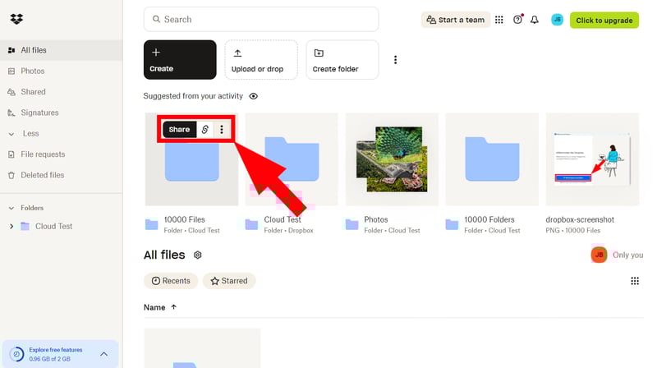
Task: Click the Create folder button
Action: point(342,59)
